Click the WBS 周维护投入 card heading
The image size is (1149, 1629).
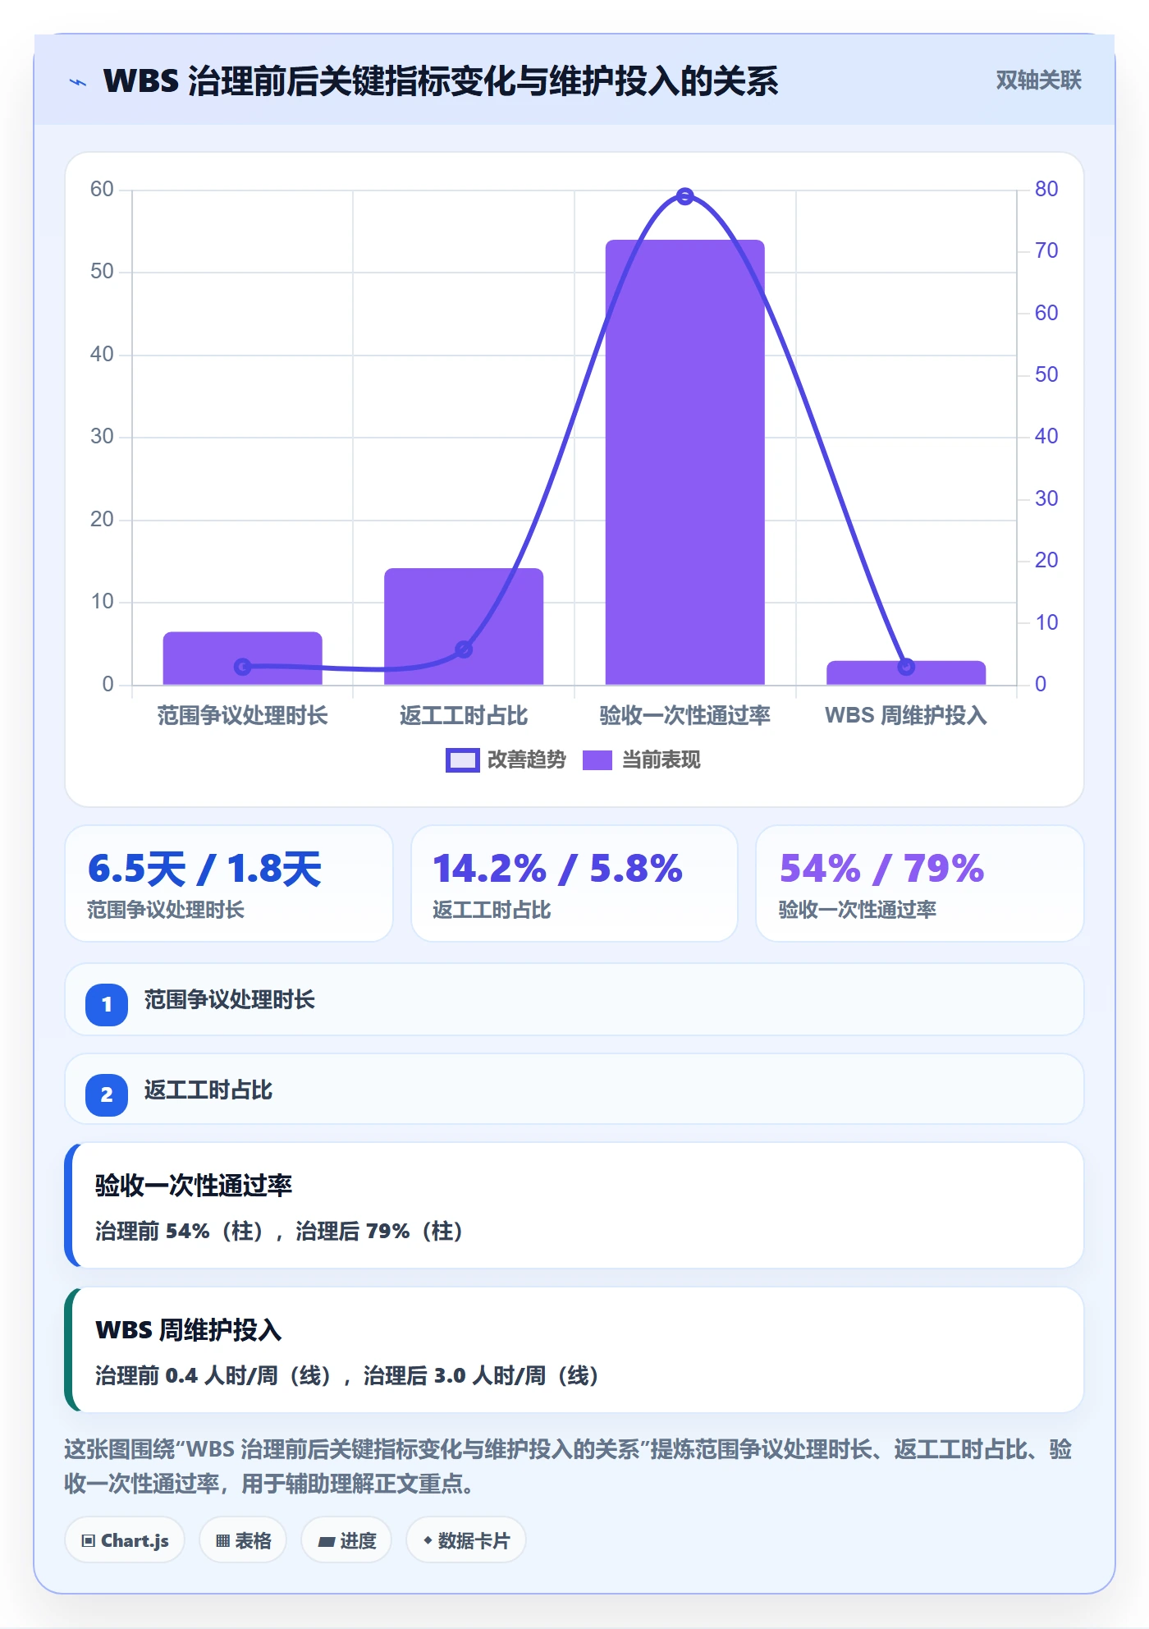[x=189, y=1330]
